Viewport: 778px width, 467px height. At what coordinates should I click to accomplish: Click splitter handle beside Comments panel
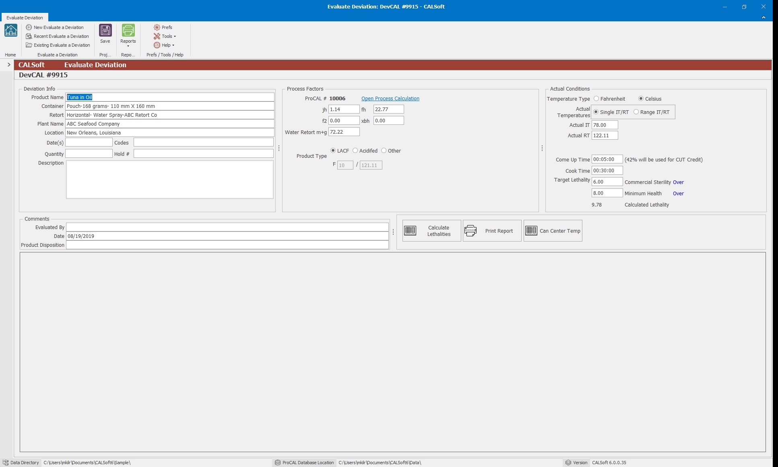click(x=393, y=232)
